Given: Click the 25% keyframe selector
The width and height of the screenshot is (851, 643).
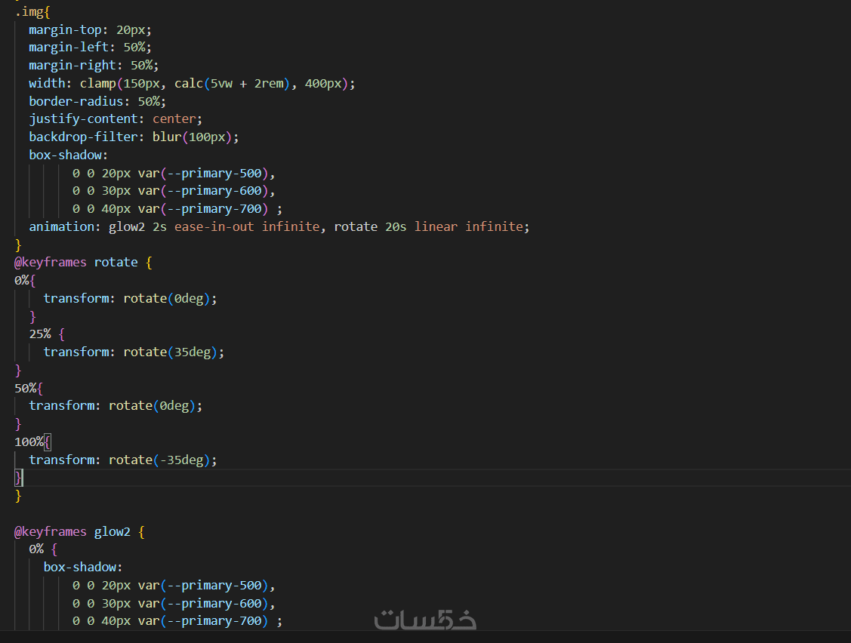Looking at the screenshot, I should click(47, 334).
